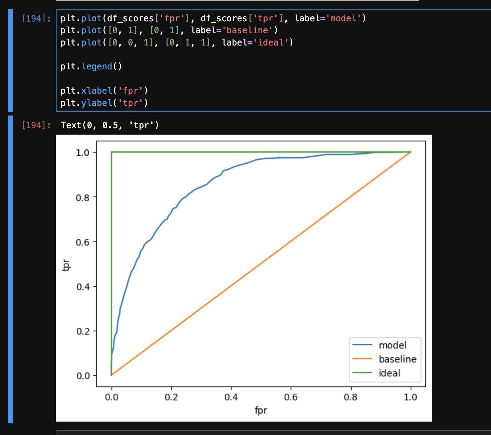The width and height of the screenshot is (491, 435).
Task: Click on the plt.ylabel('tpr') line
Action: (x=104, y=103)
